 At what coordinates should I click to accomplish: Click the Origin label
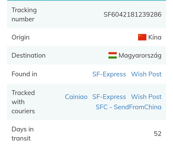coord(21,37)
